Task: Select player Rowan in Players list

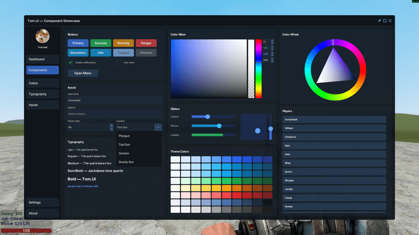Action: (334, 207)
